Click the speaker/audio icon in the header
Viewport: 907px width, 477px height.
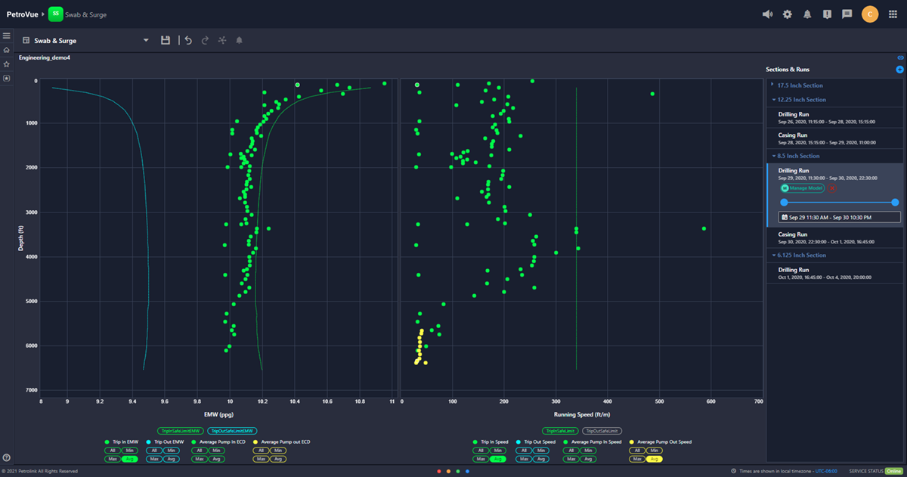pyautogui.click(x=767, y=14)
